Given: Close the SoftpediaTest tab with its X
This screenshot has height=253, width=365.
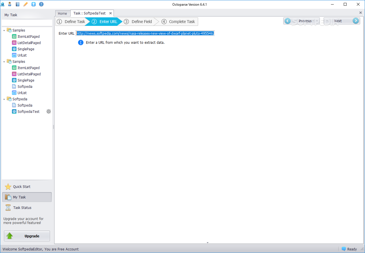Looking at the screenshot, I should click(x=110, y=13).
